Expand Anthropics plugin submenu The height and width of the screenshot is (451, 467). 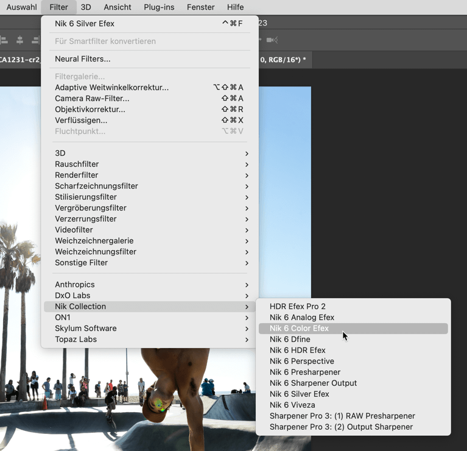tap(150, 285)
